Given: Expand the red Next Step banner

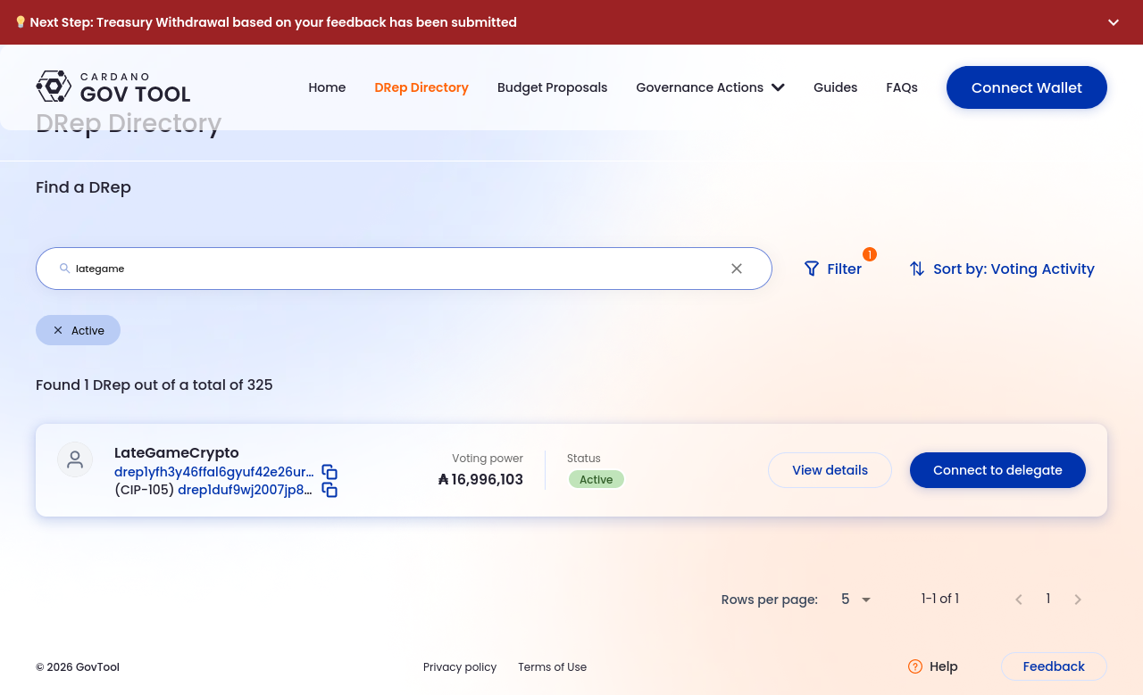Looking at the screenshot, I should click(x=1114, y=22).
